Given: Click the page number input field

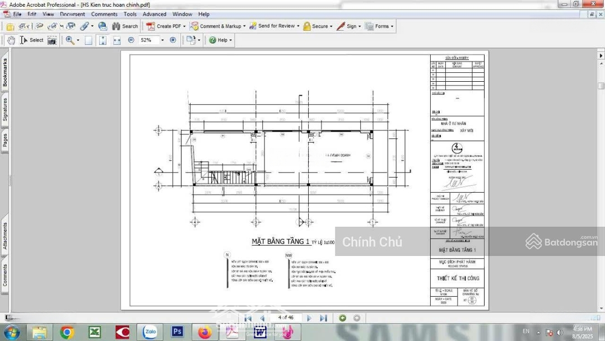Looking at the screenshot, I should point(285,317).
